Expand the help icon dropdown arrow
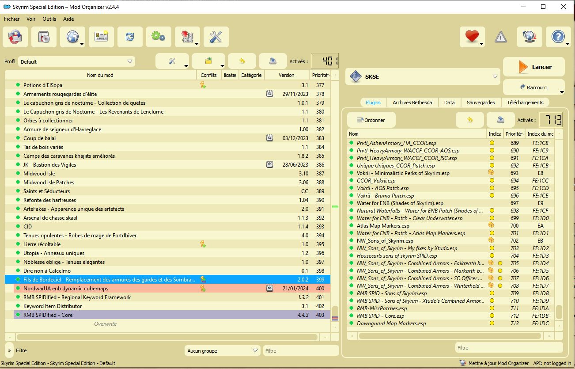This screenshot has width=575, height=369. pos(568,44)
